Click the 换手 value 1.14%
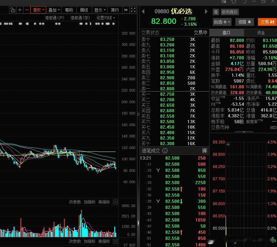 coord(238,75)
